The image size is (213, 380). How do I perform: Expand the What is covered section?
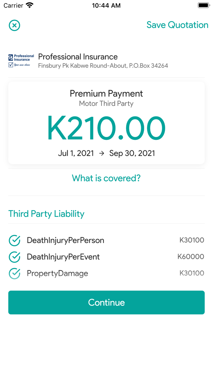point(106,178)
